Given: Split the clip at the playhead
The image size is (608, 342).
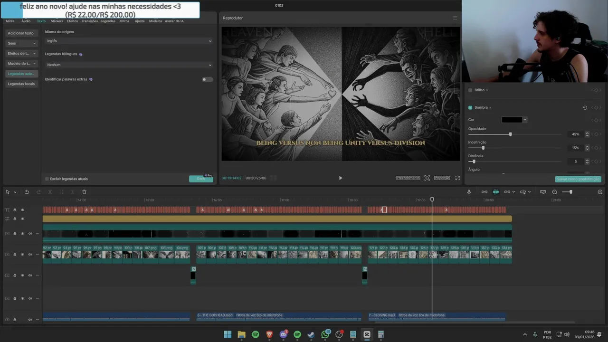Looking at the screenshot, I should (x=50, y=192).
